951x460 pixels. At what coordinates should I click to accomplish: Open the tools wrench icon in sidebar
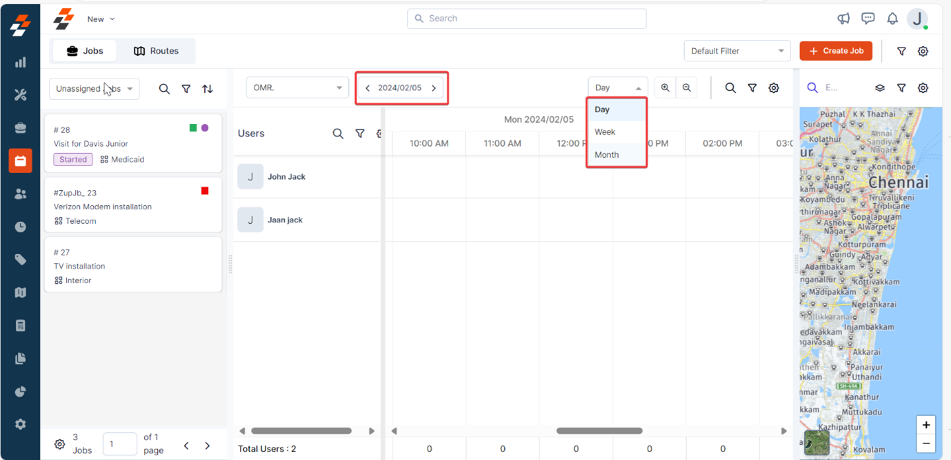(20, 95)
